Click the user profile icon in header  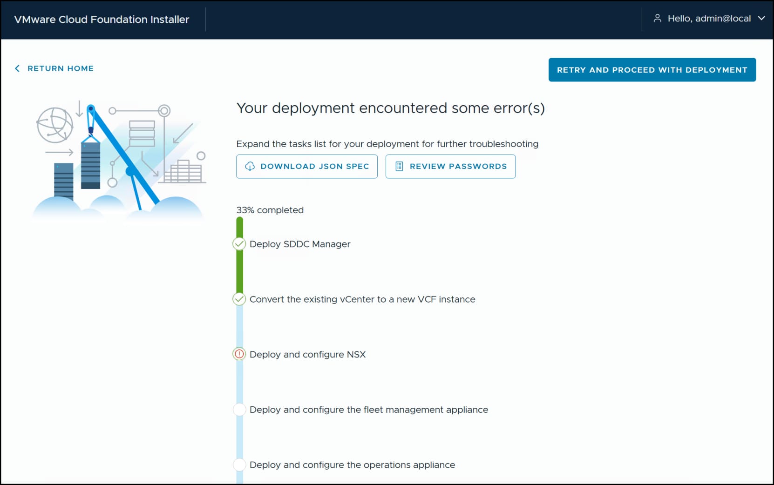658,18
